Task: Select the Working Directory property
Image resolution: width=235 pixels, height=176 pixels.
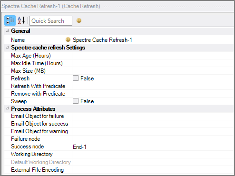Action: pos(32,154)
